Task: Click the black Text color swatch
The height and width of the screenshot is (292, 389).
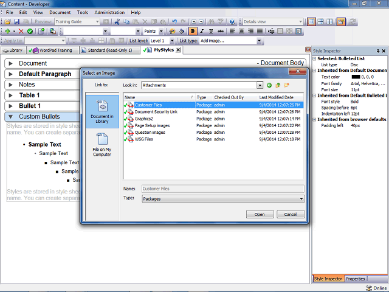Action: coord(356,77)
